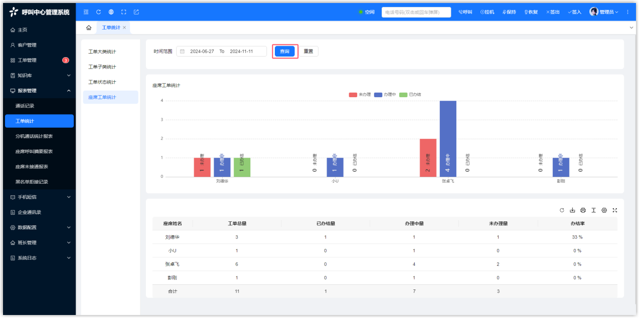The image size is (639, 318).
Task: Click the 重置 reset button
Action: click(x=308, y=52)
